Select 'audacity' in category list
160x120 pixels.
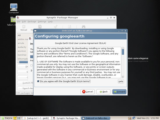(22, 47)
